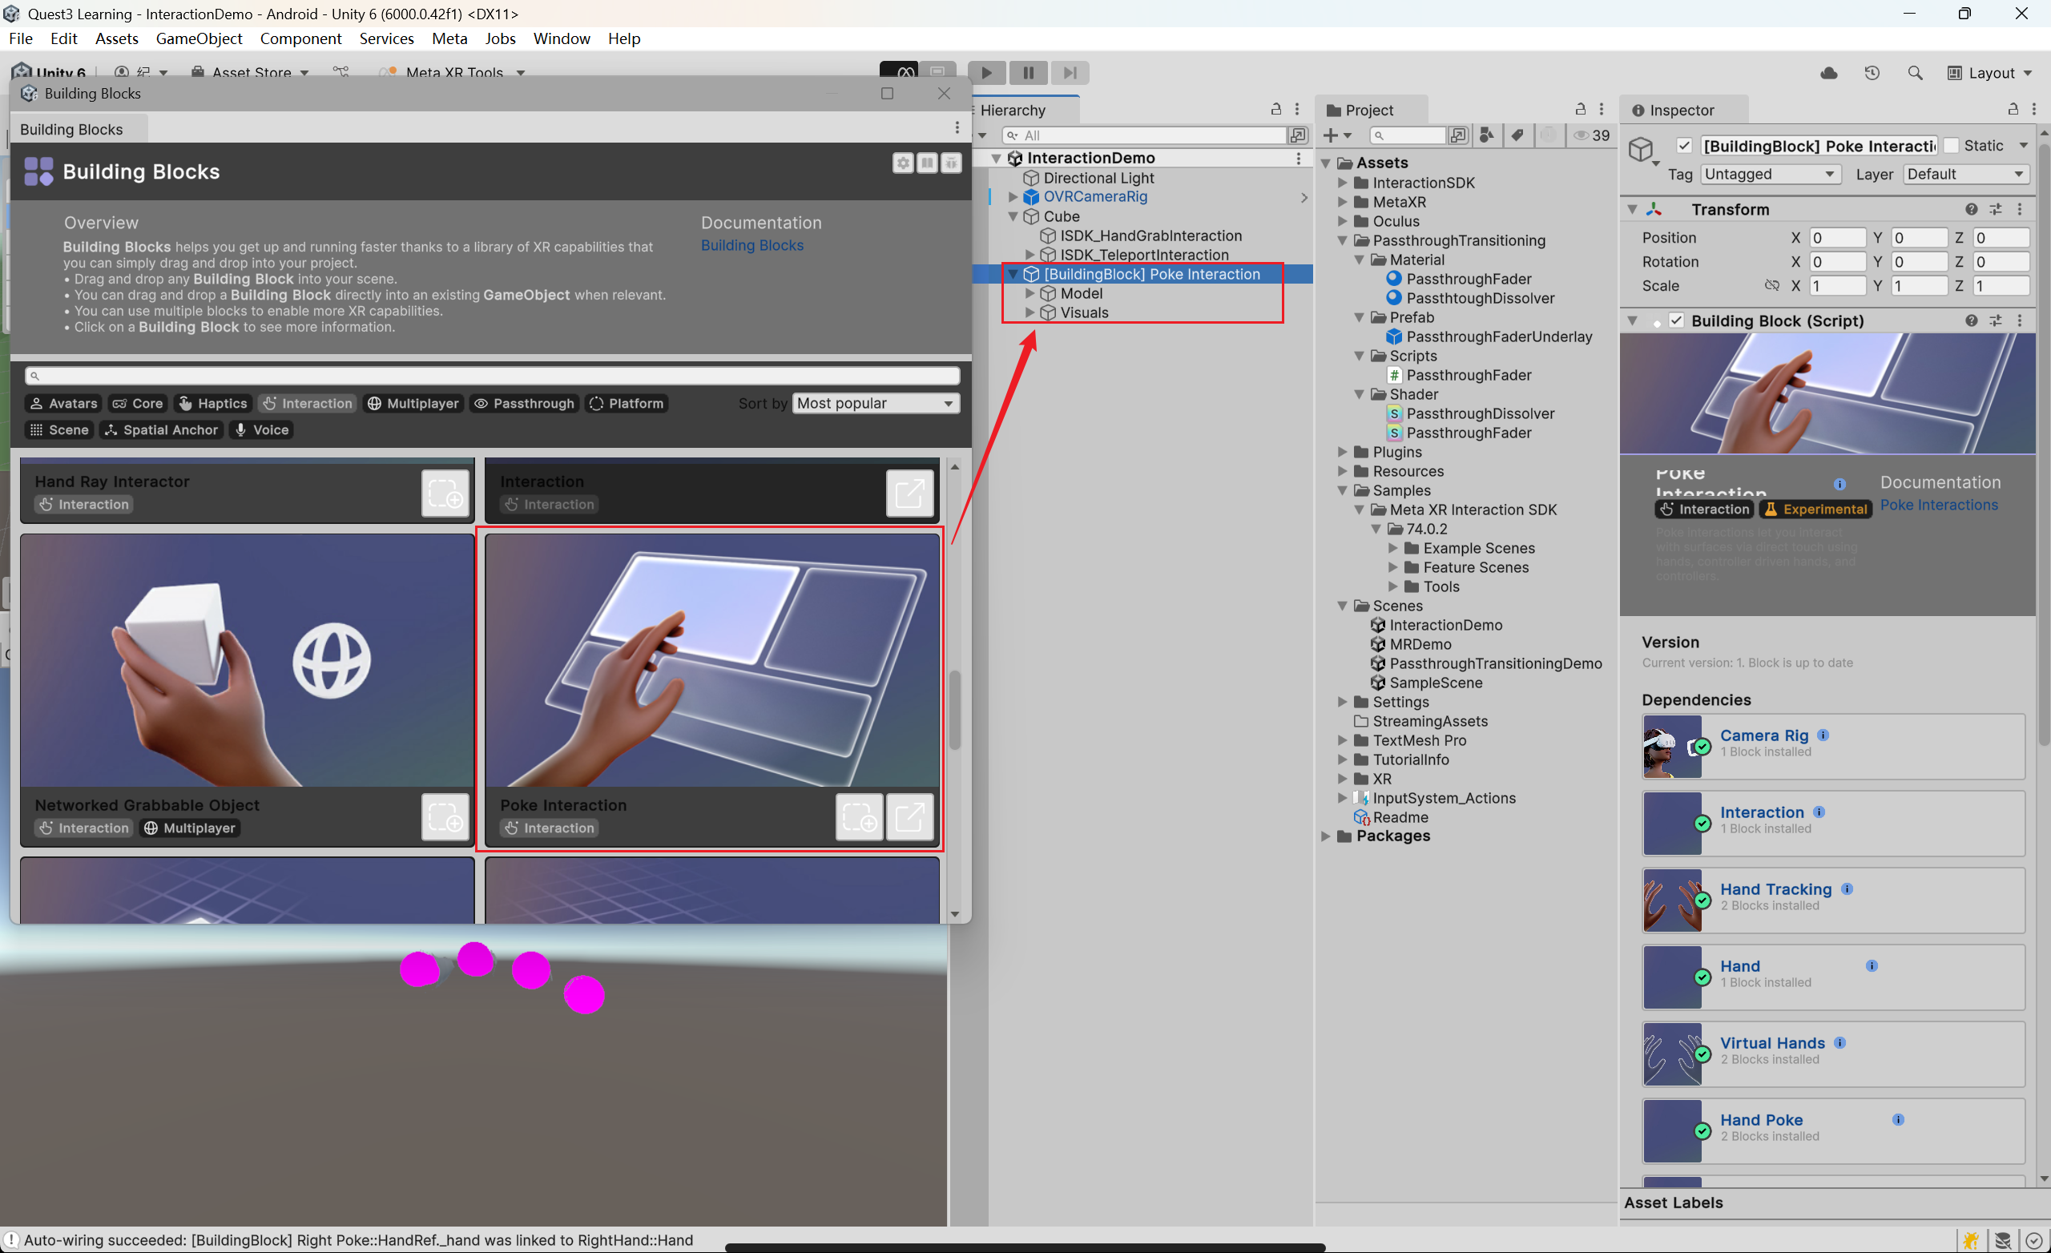
Task: Toggle the Avatars filter tag
Action: click(x=63, y=404)
